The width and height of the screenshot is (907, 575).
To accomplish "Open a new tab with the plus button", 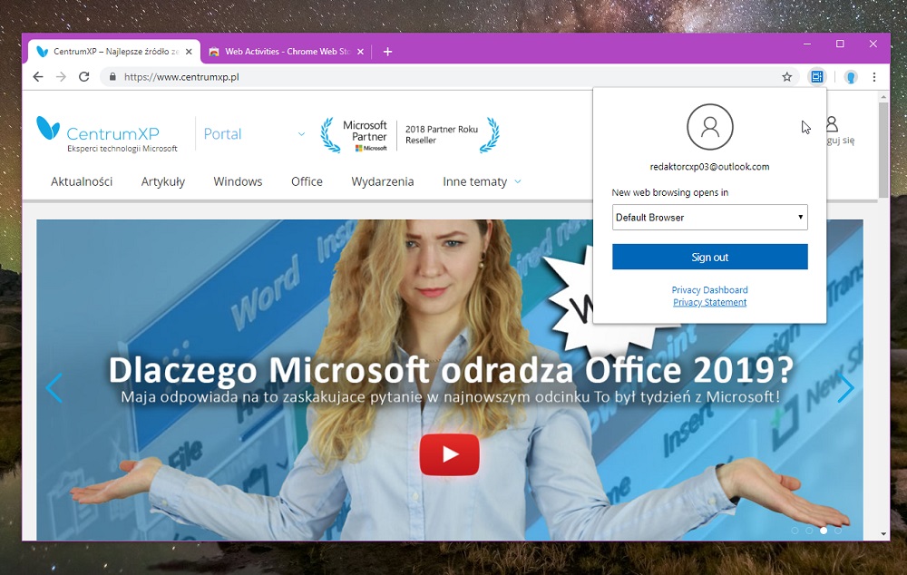I will (x=387, y=52).
